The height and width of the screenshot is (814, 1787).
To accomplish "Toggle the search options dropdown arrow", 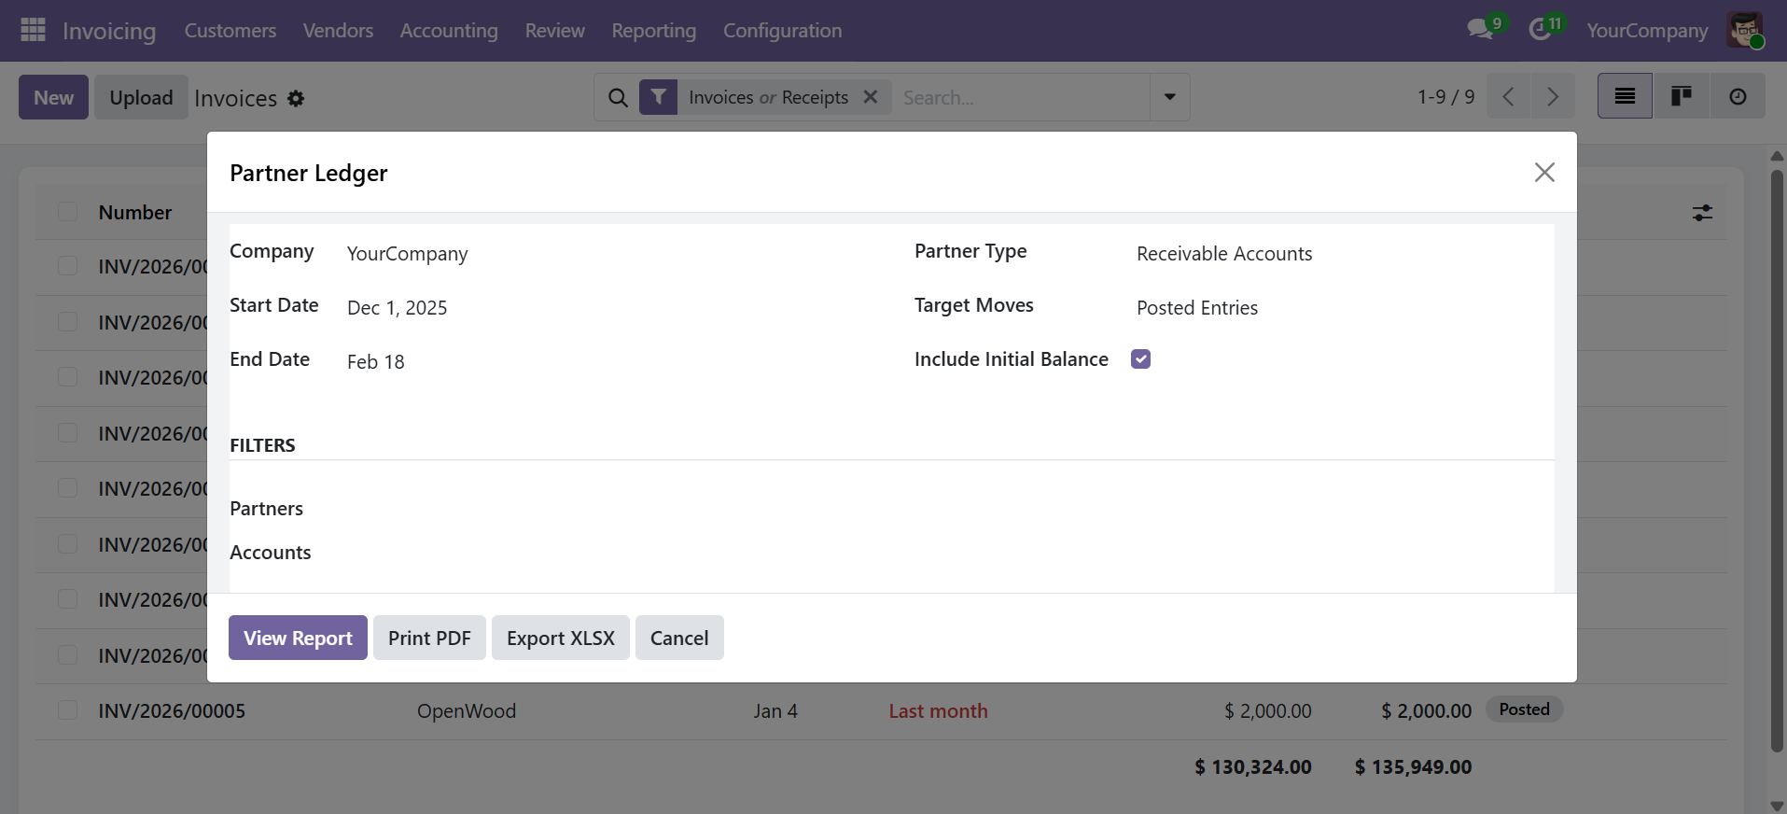I will tap(1170, 97).
